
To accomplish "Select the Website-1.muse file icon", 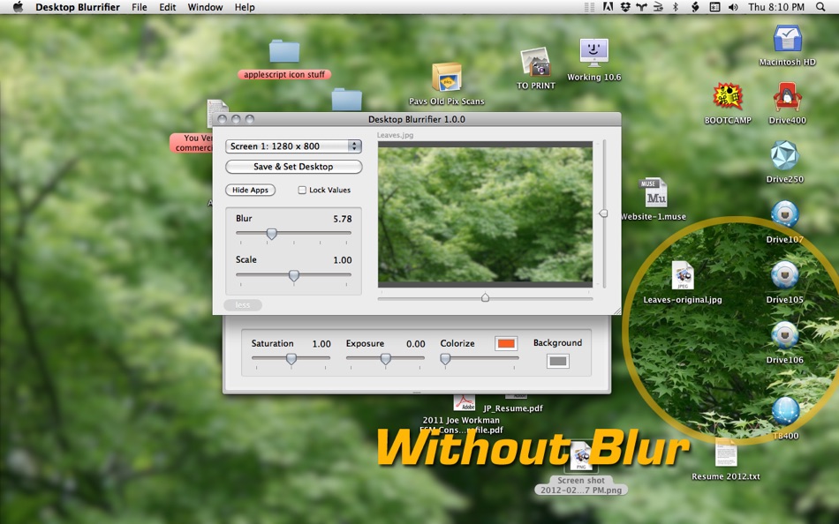I will tap(654, 192).
